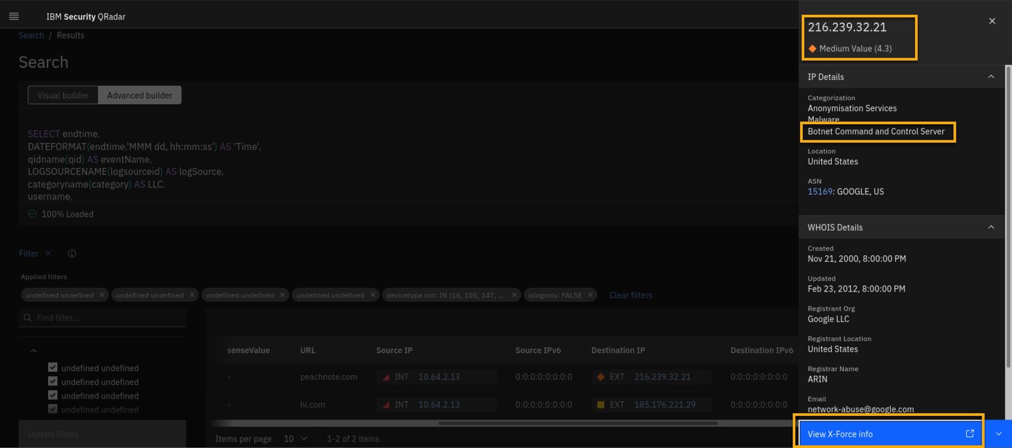Toggle the third undefined undefined checkbox
Image resolution: width=1012 pixels, height=448 pixels.
(53, 395)
